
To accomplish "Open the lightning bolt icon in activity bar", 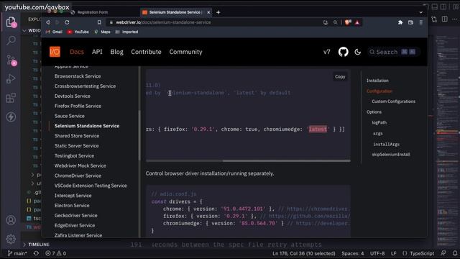I will (11, 117).
